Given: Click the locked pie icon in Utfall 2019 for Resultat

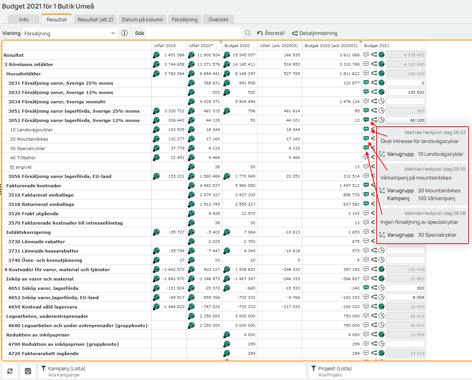Looking at the screenshot, I should pos(156,55).
